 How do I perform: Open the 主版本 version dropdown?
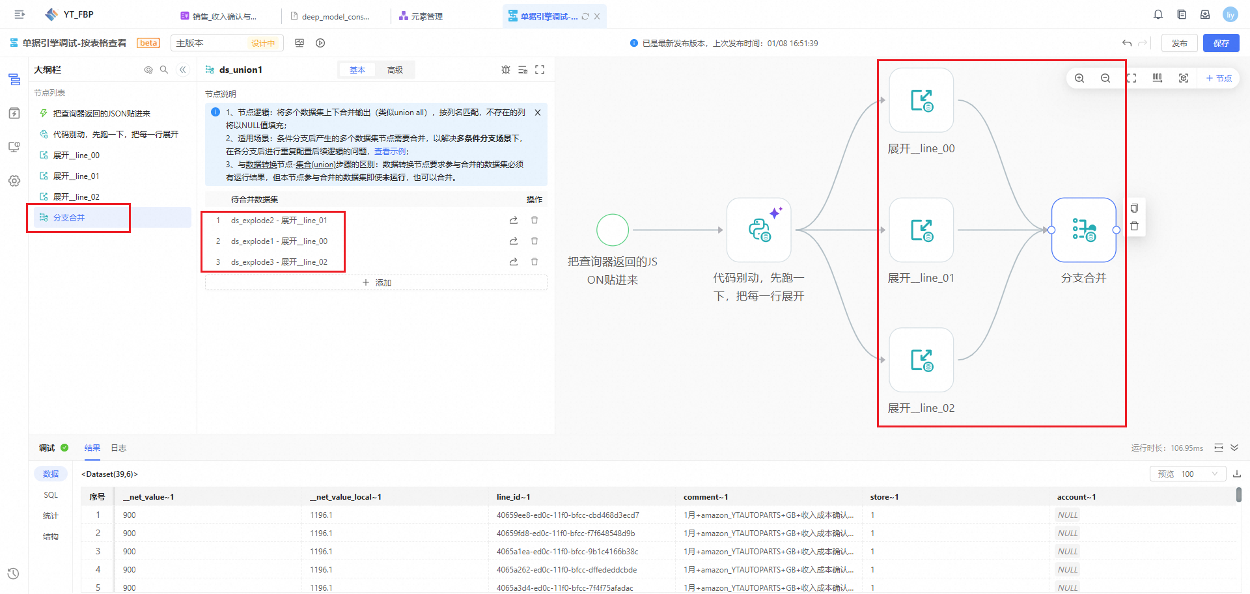(x=227, y=43)
